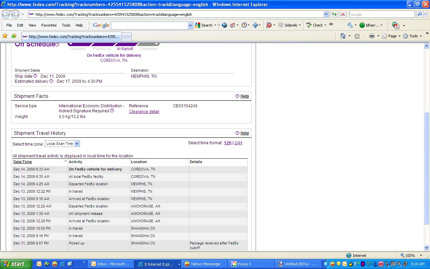Open the zoom level 100% dropdown
Image resolution: width=430 pixels, height=269 pixels.
point(421,256)
